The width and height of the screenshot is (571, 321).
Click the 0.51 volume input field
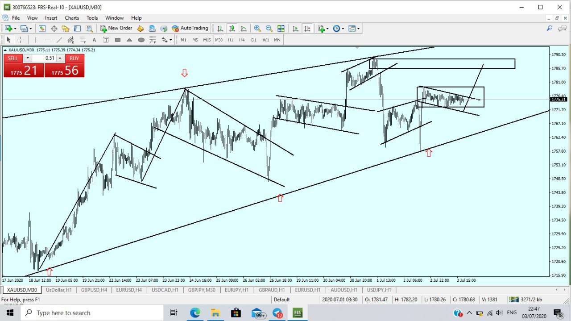[x=44, y=58]
